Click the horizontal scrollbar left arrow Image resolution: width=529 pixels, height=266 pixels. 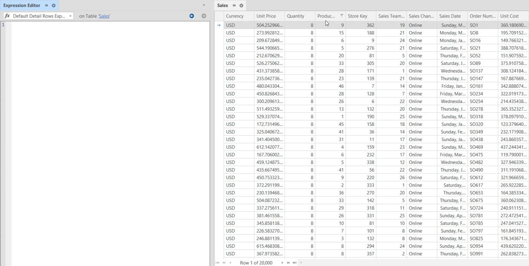coord(301,263)
